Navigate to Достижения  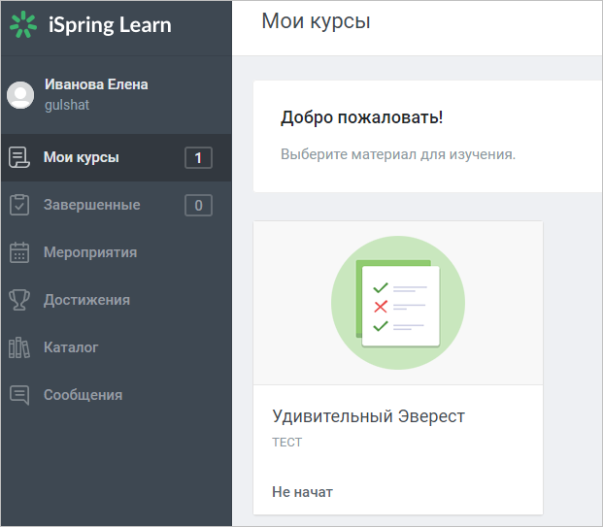(117, 300)
